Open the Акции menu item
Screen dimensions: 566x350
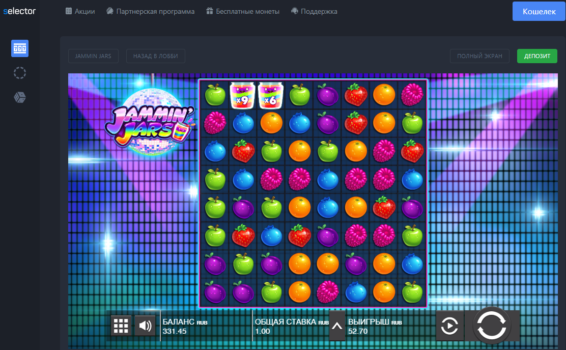[x=80, y=11]
